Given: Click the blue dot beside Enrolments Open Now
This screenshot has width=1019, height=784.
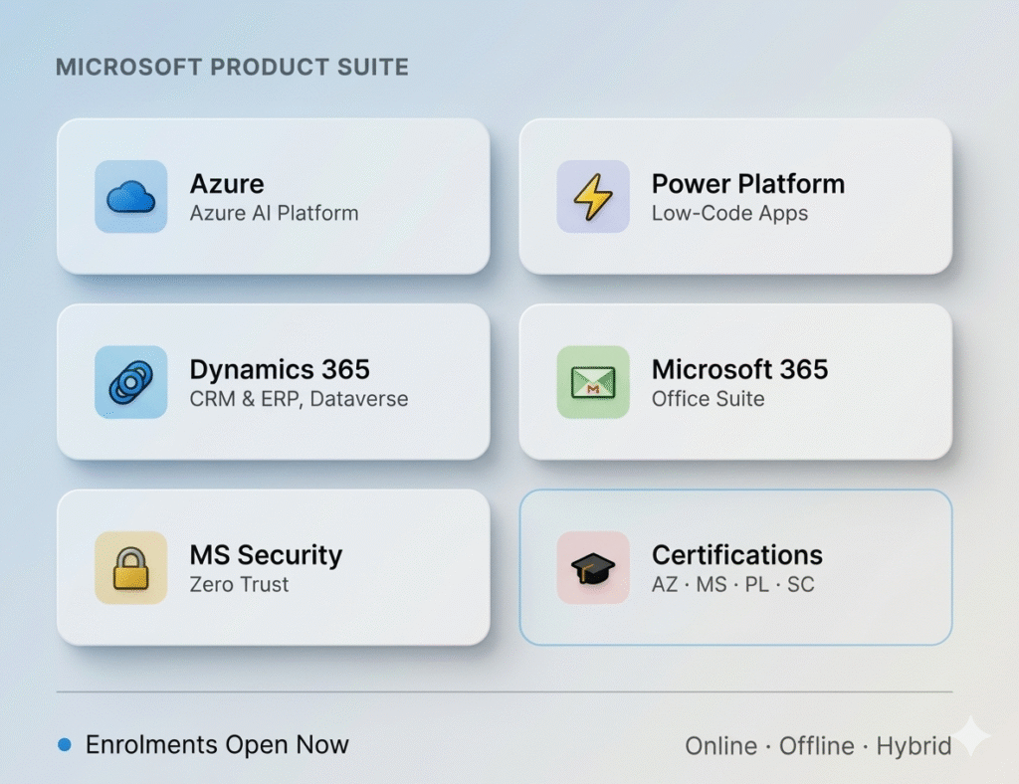Looking at the screenshot, I should click(65, 744).
